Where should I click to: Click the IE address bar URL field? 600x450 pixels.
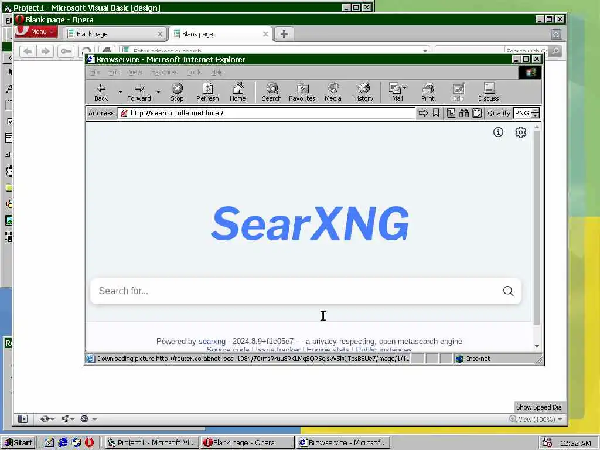267,113
